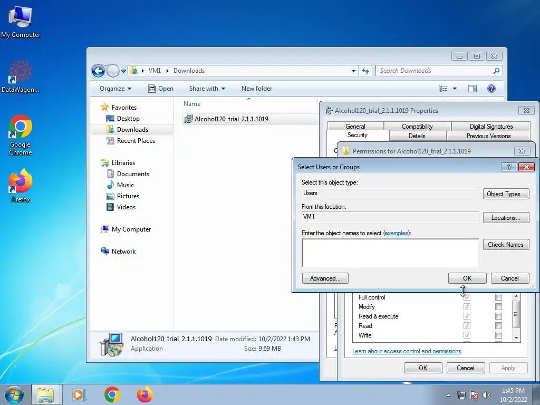540x405 pixels.
Task: Switch to the Digital Signatures tab
Action: [x=491, y=127]
